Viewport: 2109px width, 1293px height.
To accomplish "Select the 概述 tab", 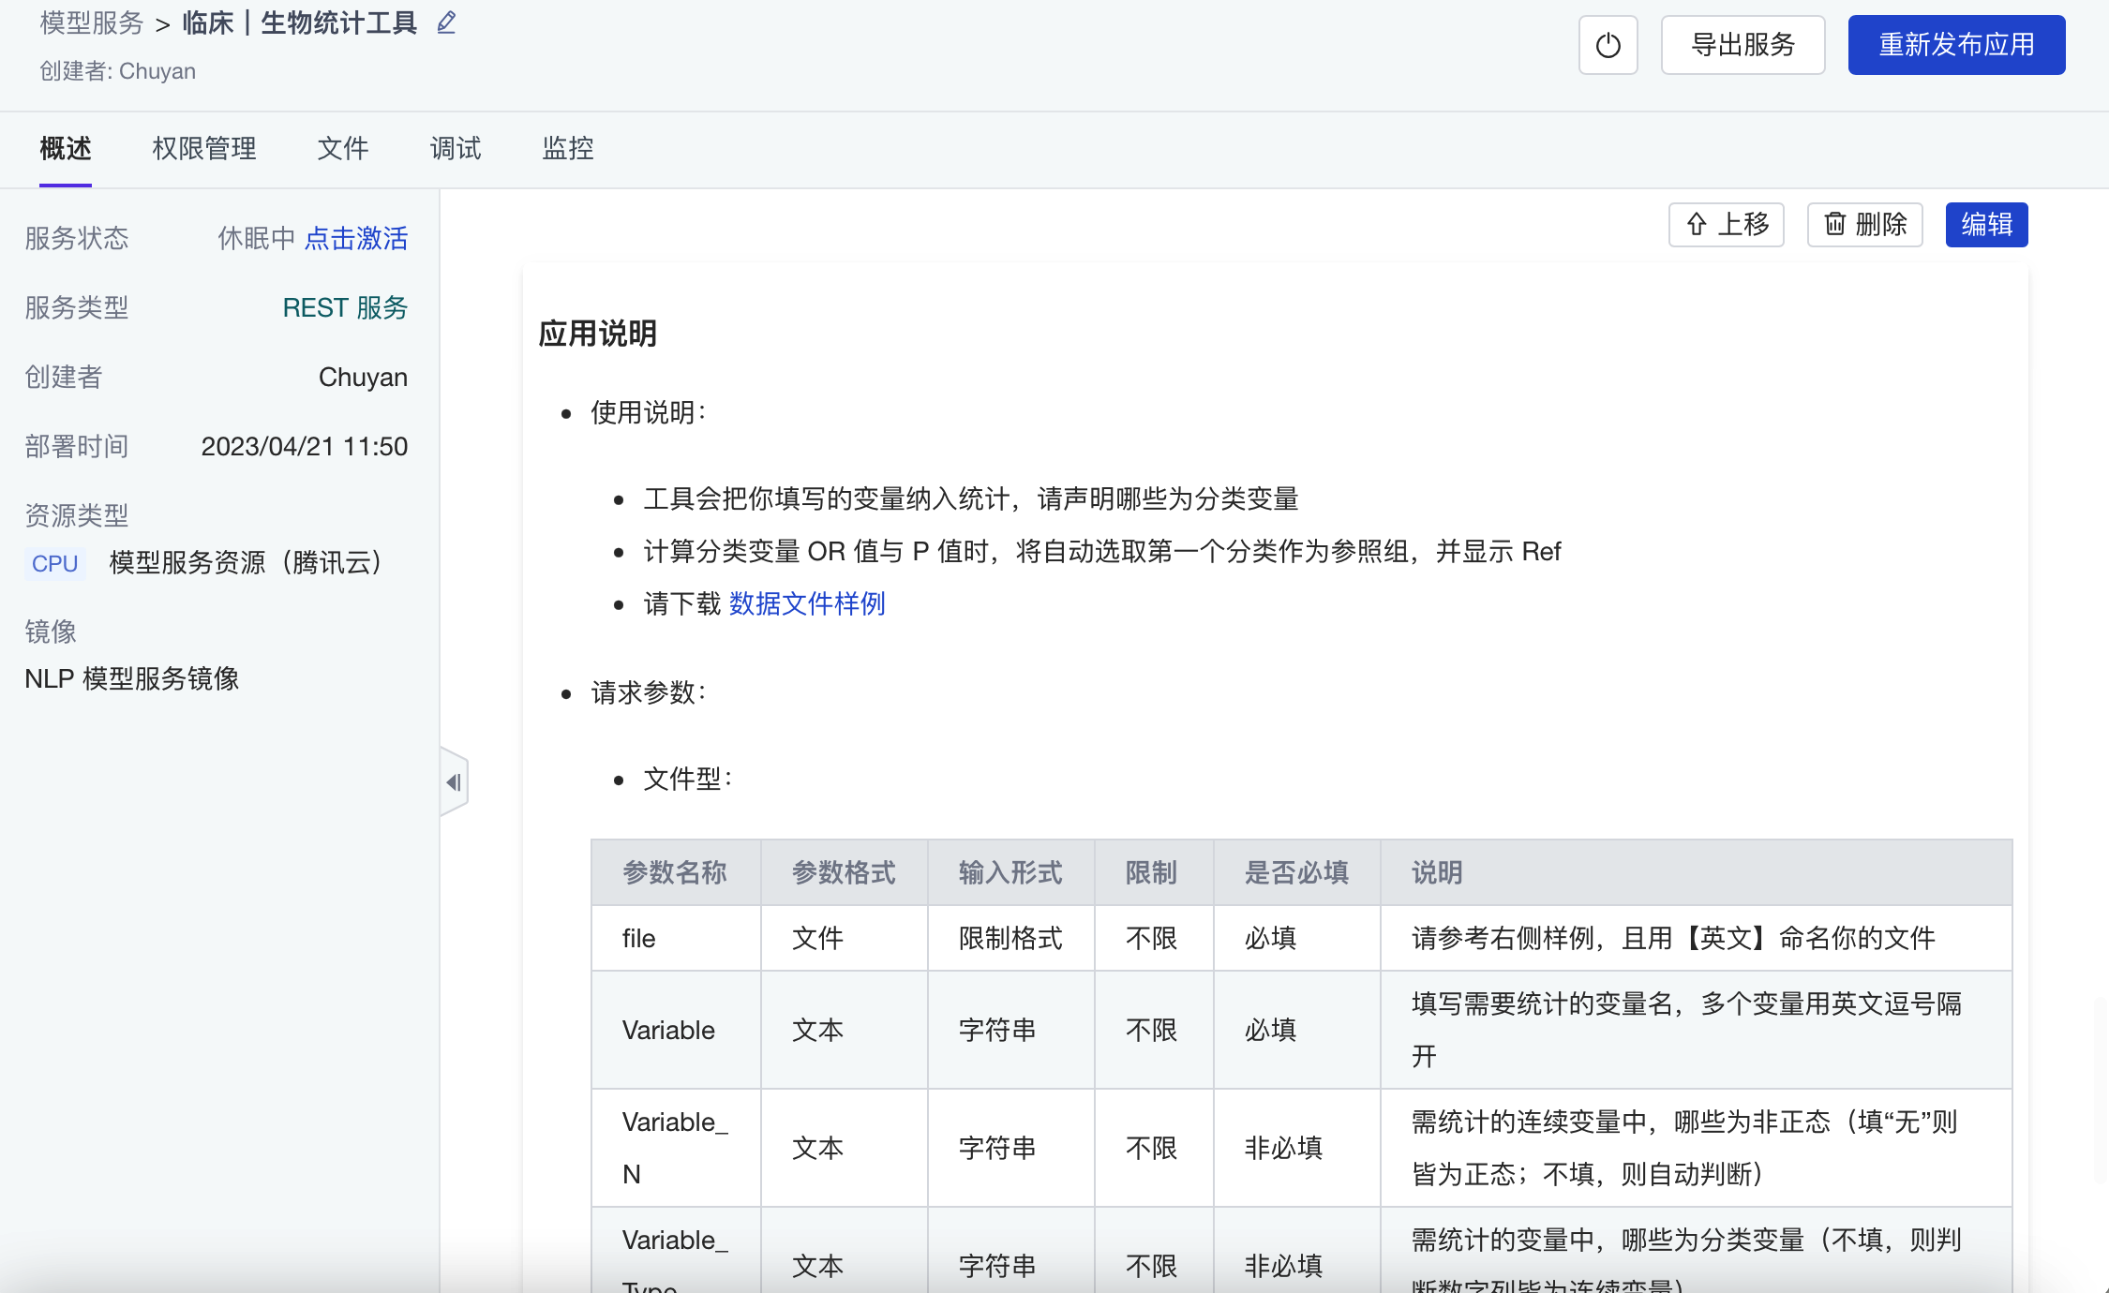I will point(64,149).
